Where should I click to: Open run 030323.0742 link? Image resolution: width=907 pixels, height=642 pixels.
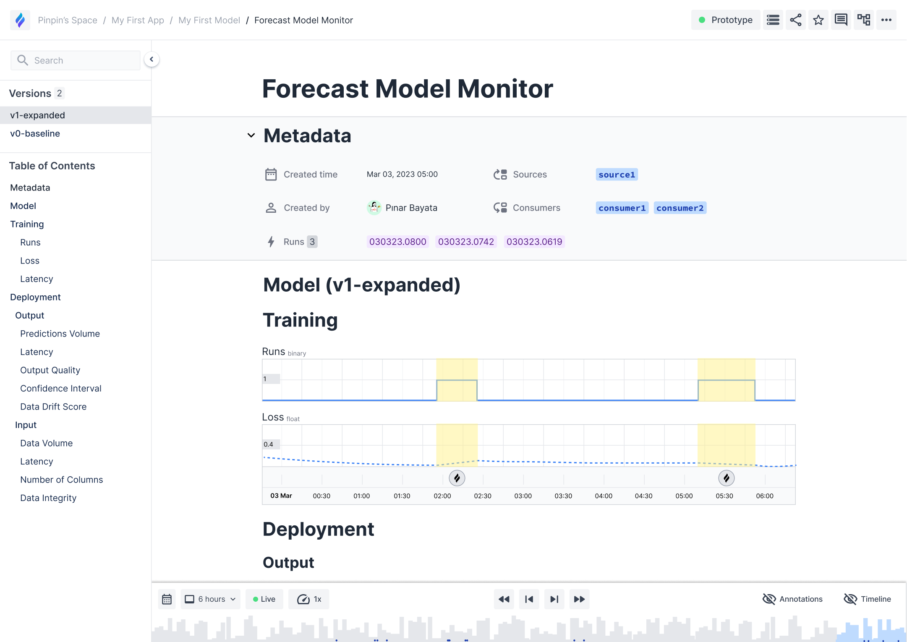coord(466,242)
